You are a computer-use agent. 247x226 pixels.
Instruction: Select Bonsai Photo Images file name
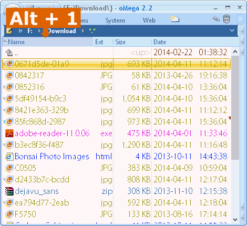[x=52, y=157]
